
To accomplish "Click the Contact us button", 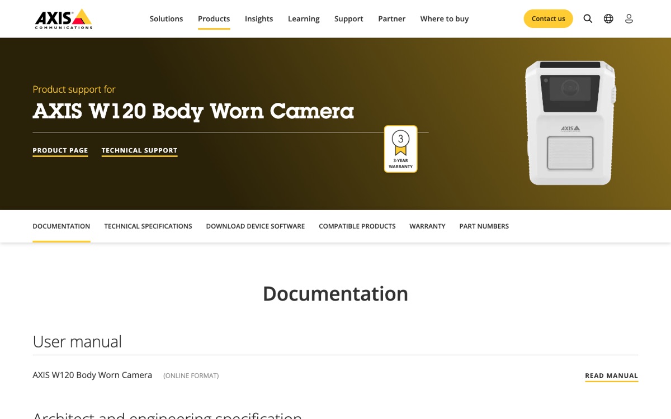I will 548,18.
